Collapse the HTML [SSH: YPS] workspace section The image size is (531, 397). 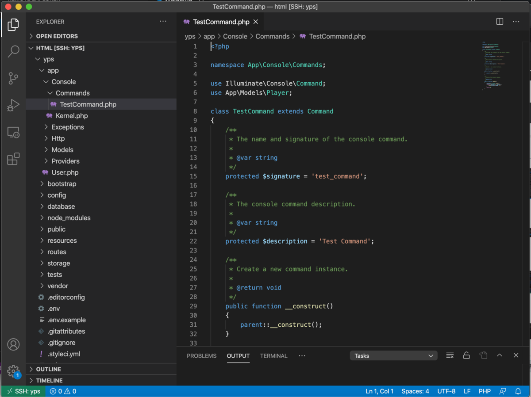[x=101, y=48]
